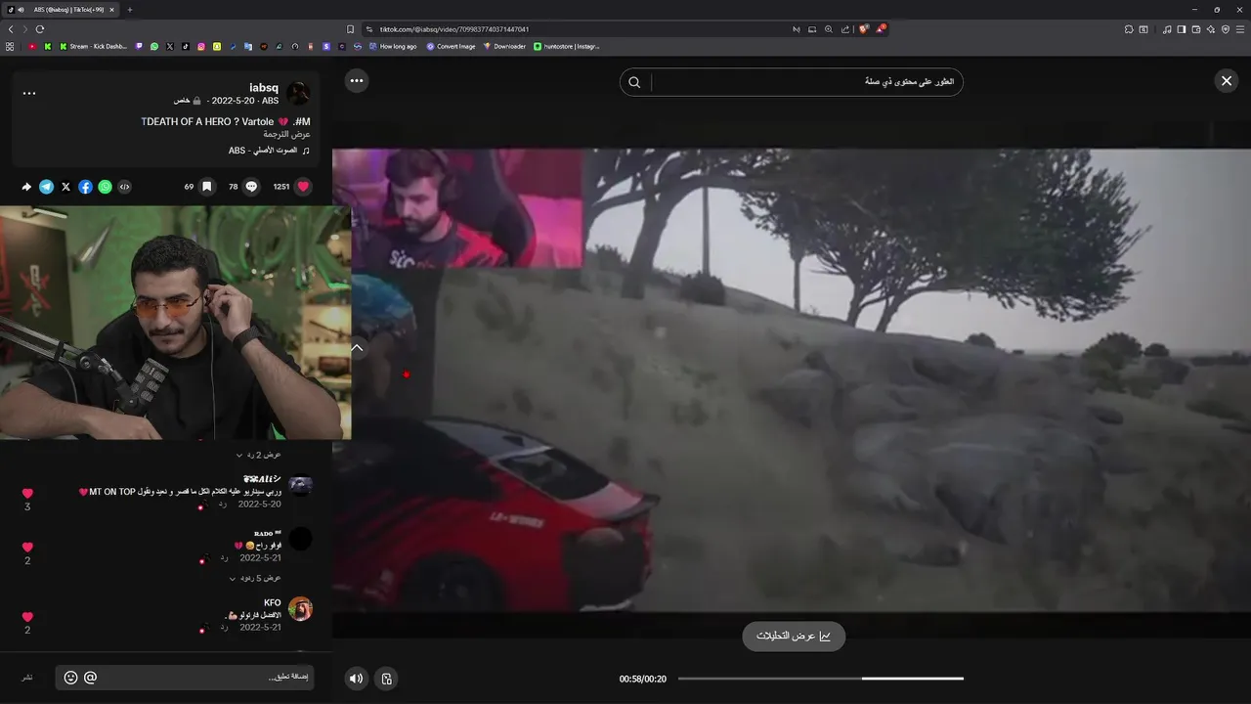Open the huntostore Instagram bookmark
This screenshot has height=704, width=1251.
[567, 46]
